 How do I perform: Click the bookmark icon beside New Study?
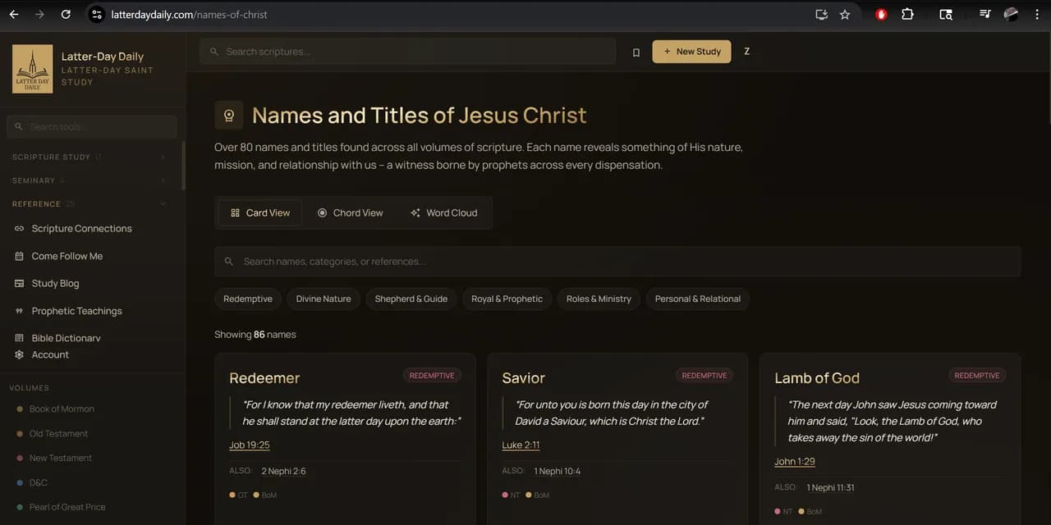636,52
